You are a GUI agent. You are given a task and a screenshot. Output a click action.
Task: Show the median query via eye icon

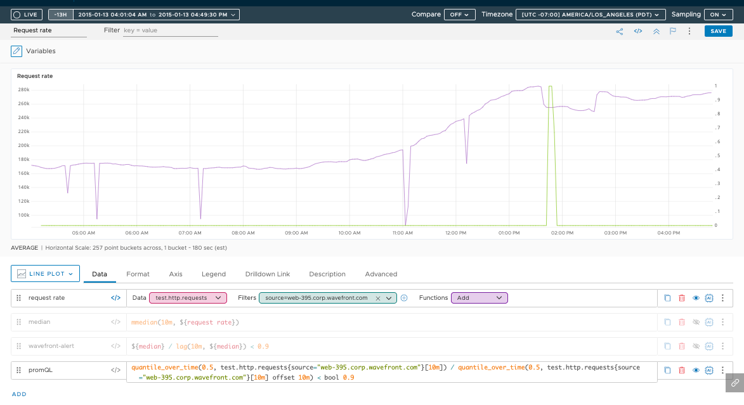pos(696,322)
